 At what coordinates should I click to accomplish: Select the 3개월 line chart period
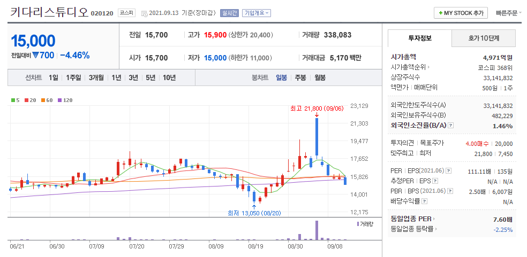[x=96, y=78]
